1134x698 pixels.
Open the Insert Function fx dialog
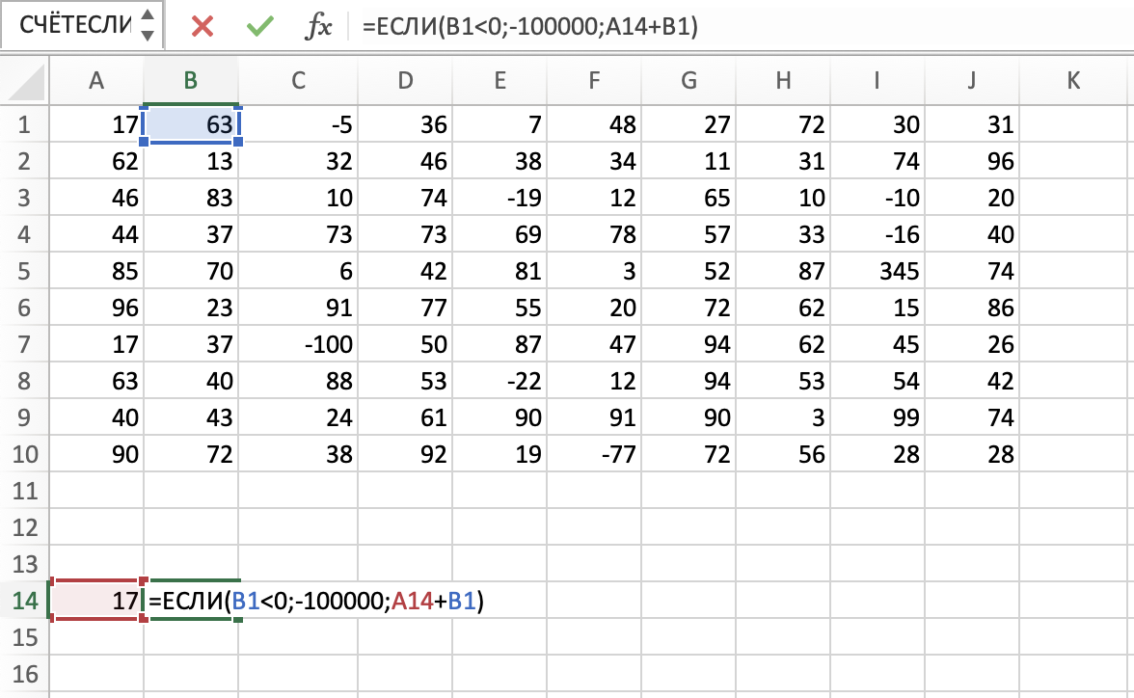coord(317,27)
